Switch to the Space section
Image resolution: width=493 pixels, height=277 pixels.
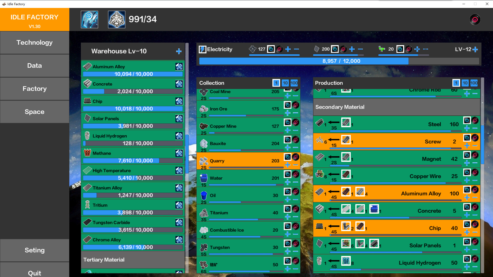click(x=34, y=112)
